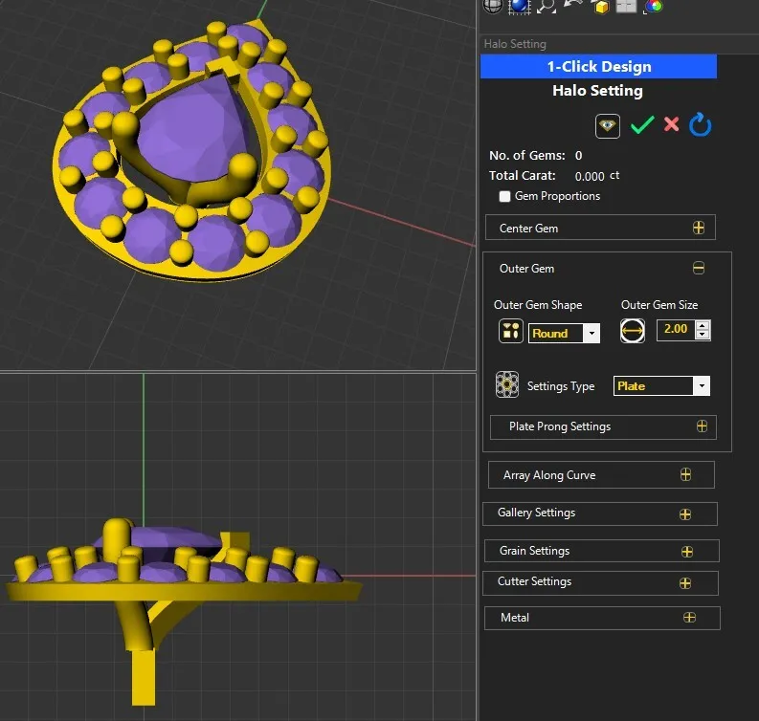Open the Settings Type Plate dropdown

(x=702, y=386)
